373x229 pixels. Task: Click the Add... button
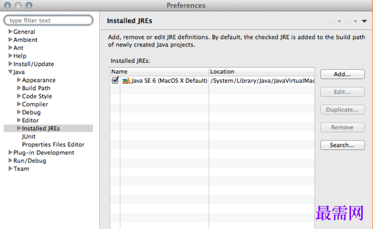(x=342, y=74)
